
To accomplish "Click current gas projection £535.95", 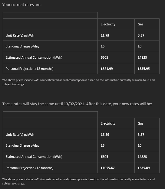I will (144, 69).
